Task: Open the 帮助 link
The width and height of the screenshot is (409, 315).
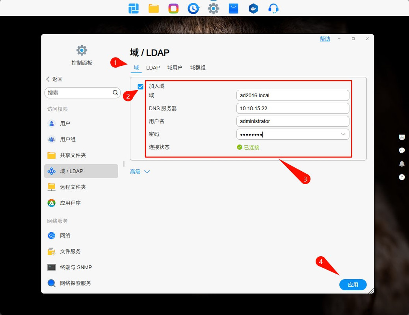Action: click(325, 39)
